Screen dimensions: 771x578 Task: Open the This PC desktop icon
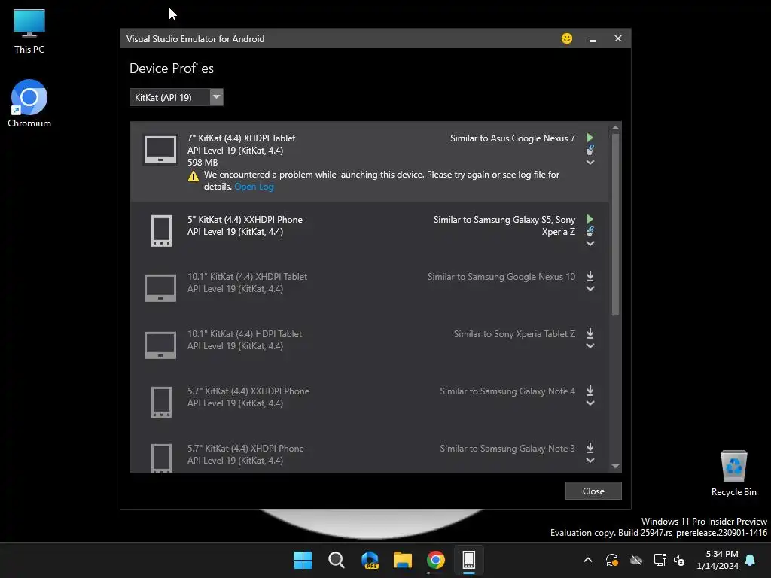pyautogui.click(x=29, y=32)
